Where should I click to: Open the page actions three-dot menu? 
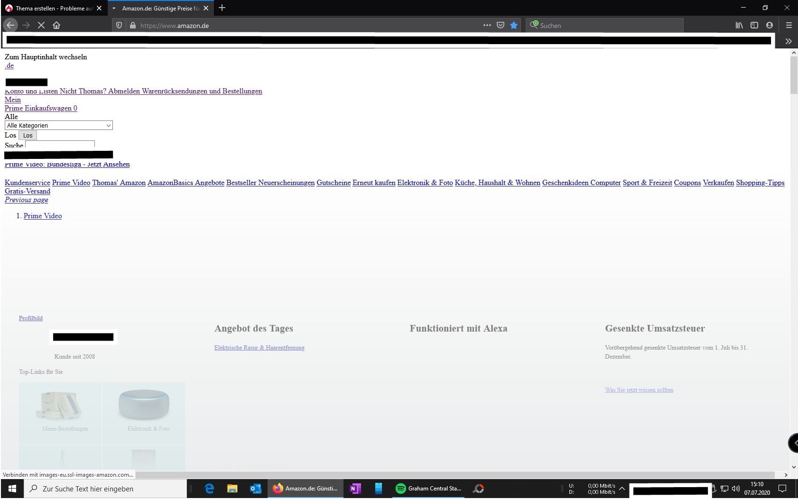[x=487, y=25]
